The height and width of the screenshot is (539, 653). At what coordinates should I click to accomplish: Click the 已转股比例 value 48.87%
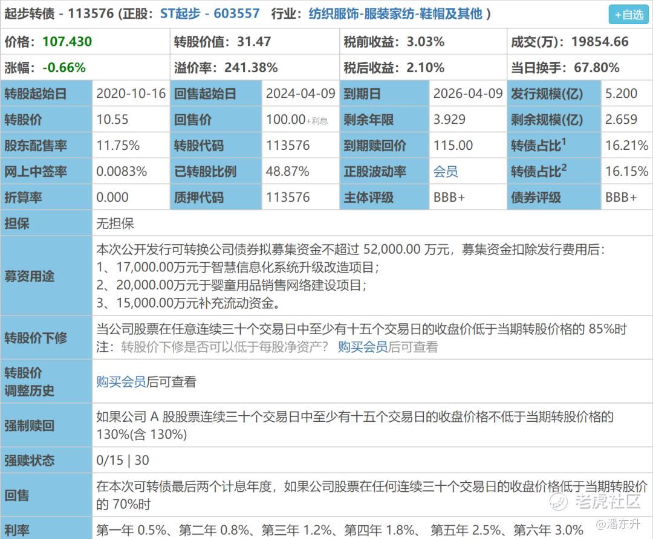pos(288,172)
